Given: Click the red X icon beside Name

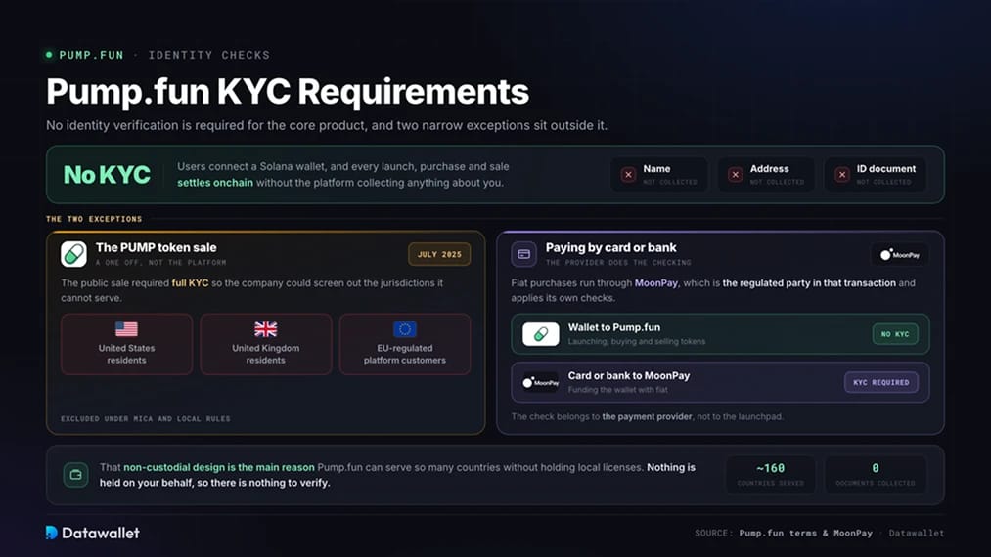Looking at the screenshot, I should coord(628,175).
